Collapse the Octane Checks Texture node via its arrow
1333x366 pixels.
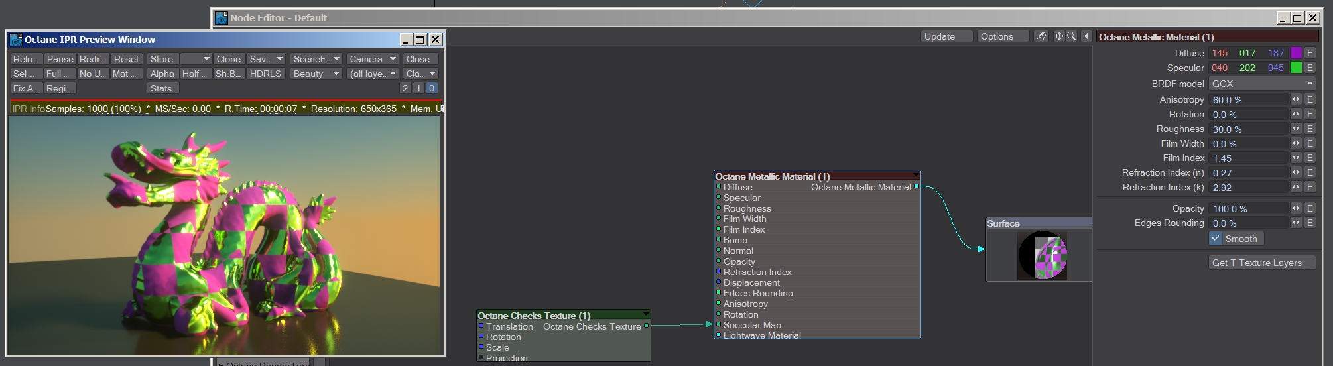tap(645, 315)
